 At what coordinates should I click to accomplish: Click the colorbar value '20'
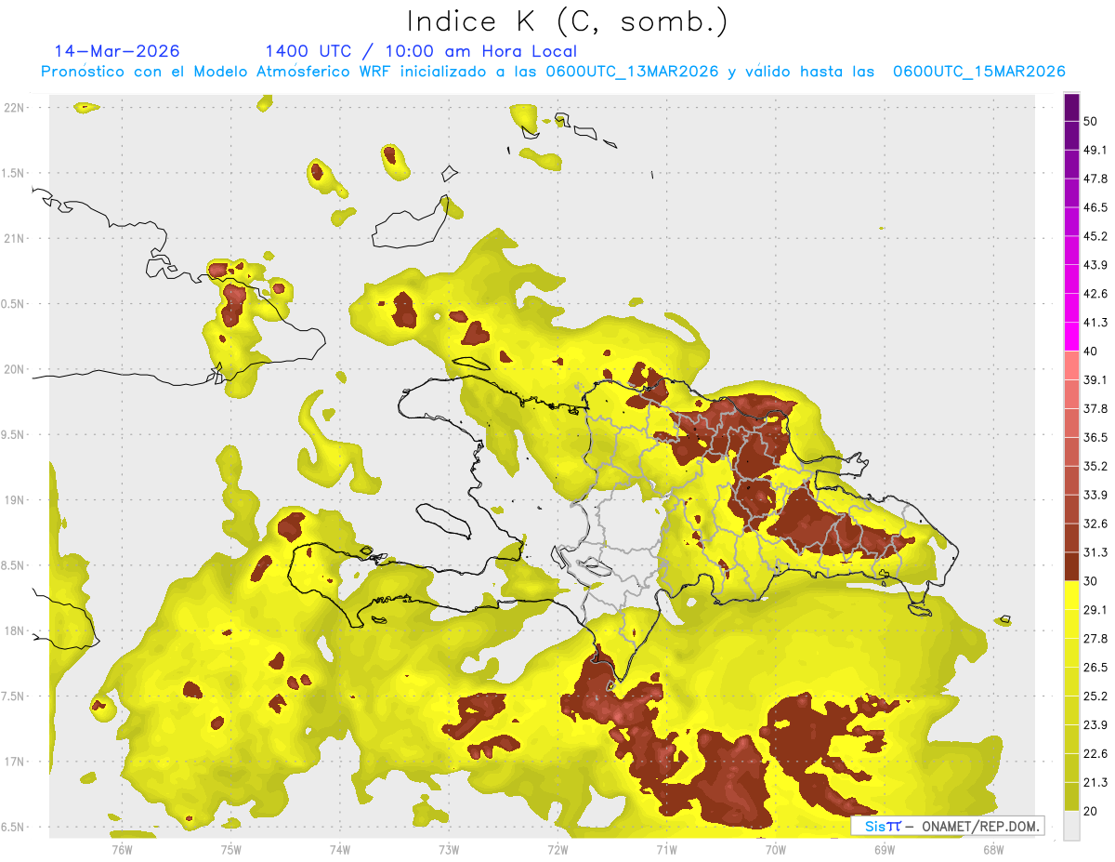click(1090, 812)
